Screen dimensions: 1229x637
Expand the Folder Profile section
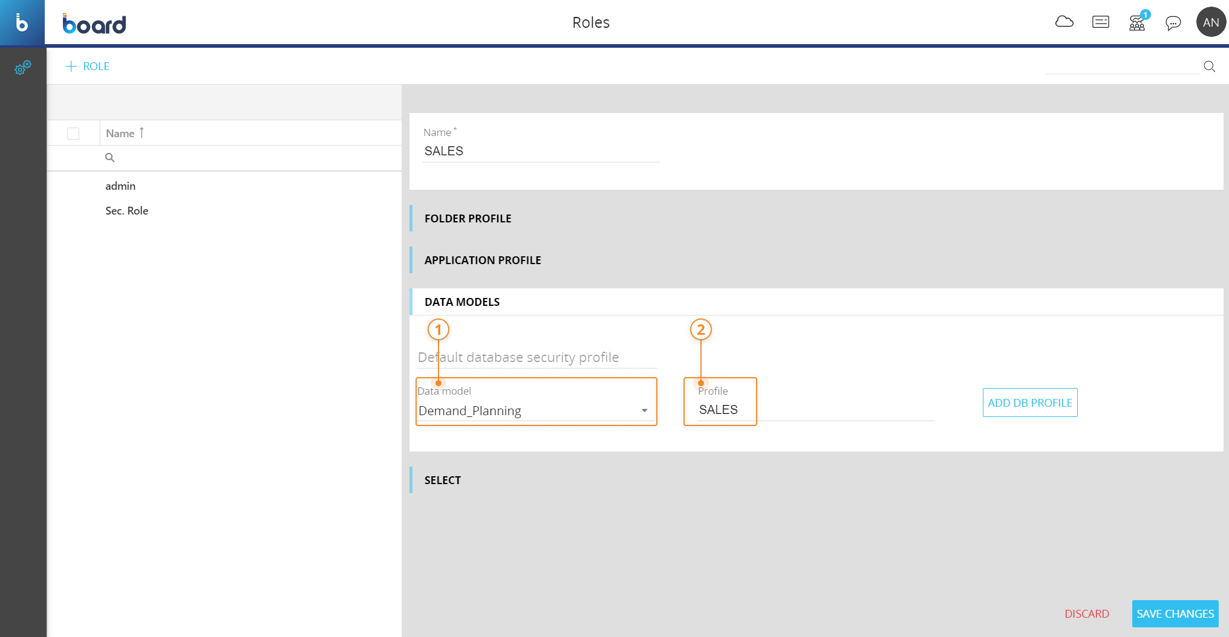pos(468,219)
